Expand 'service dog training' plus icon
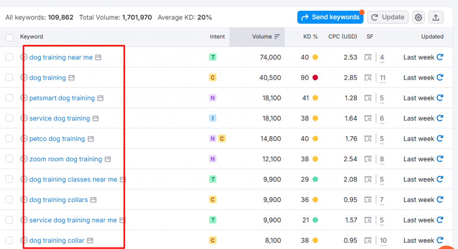Screen dimensions: 458x249 [x=24, y=118]
